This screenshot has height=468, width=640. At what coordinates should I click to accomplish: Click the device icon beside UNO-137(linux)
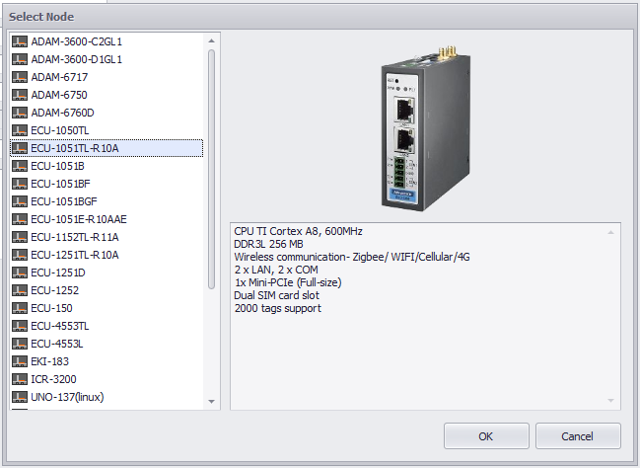pos(20,397)
